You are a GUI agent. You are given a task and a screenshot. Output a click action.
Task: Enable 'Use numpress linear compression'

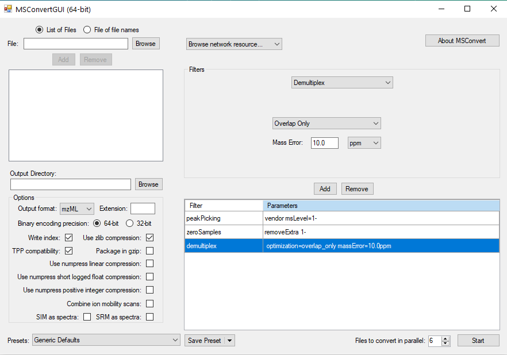[x=149, y=263]
